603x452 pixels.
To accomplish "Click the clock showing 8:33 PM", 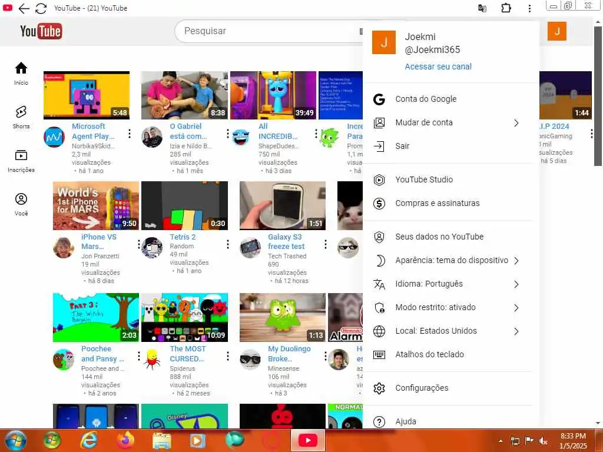I will (573, 441).
